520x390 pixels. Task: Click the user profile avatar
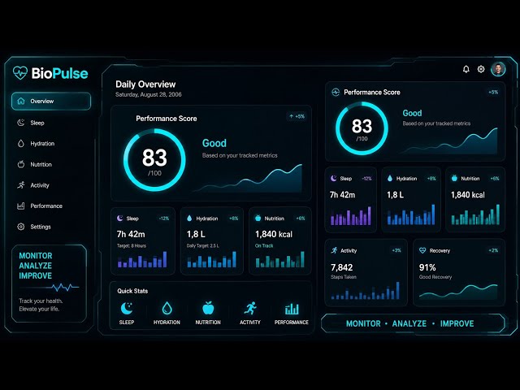click(x=498, y=69)
